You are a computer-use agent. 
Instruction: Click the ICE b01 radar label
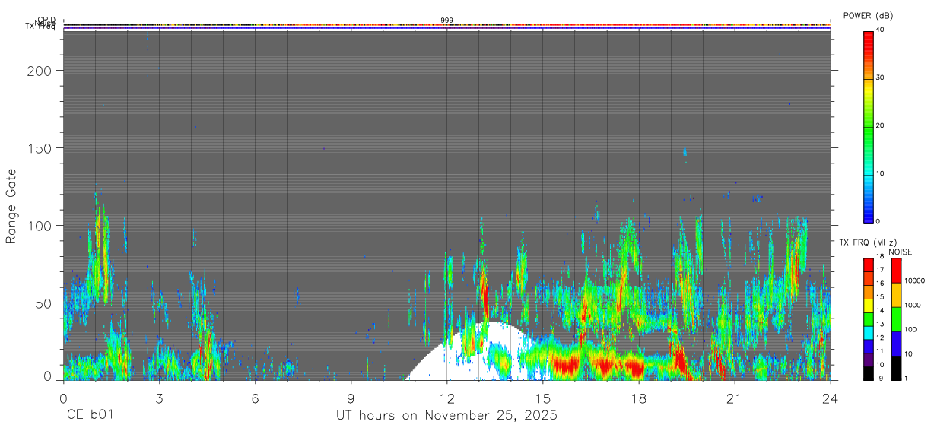click(89, 415)
